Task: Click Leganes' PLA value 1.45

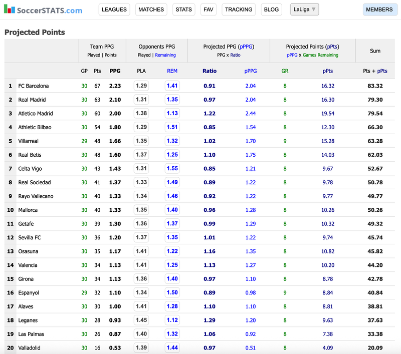Action: click(141, 320)
